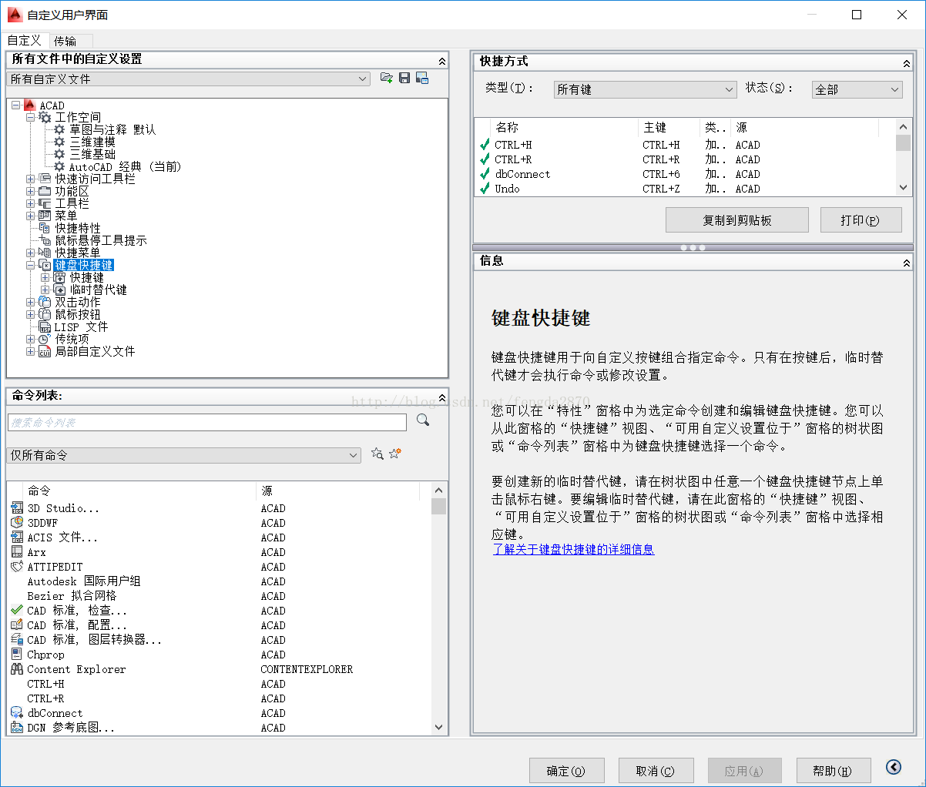Click the dbConnect icon in the command list

tap(17, 713)
